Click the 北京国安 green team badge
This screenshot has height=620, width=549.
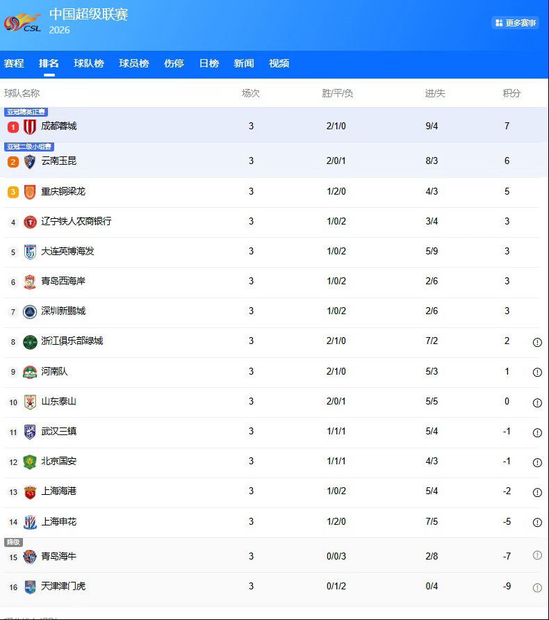(30, 462)
